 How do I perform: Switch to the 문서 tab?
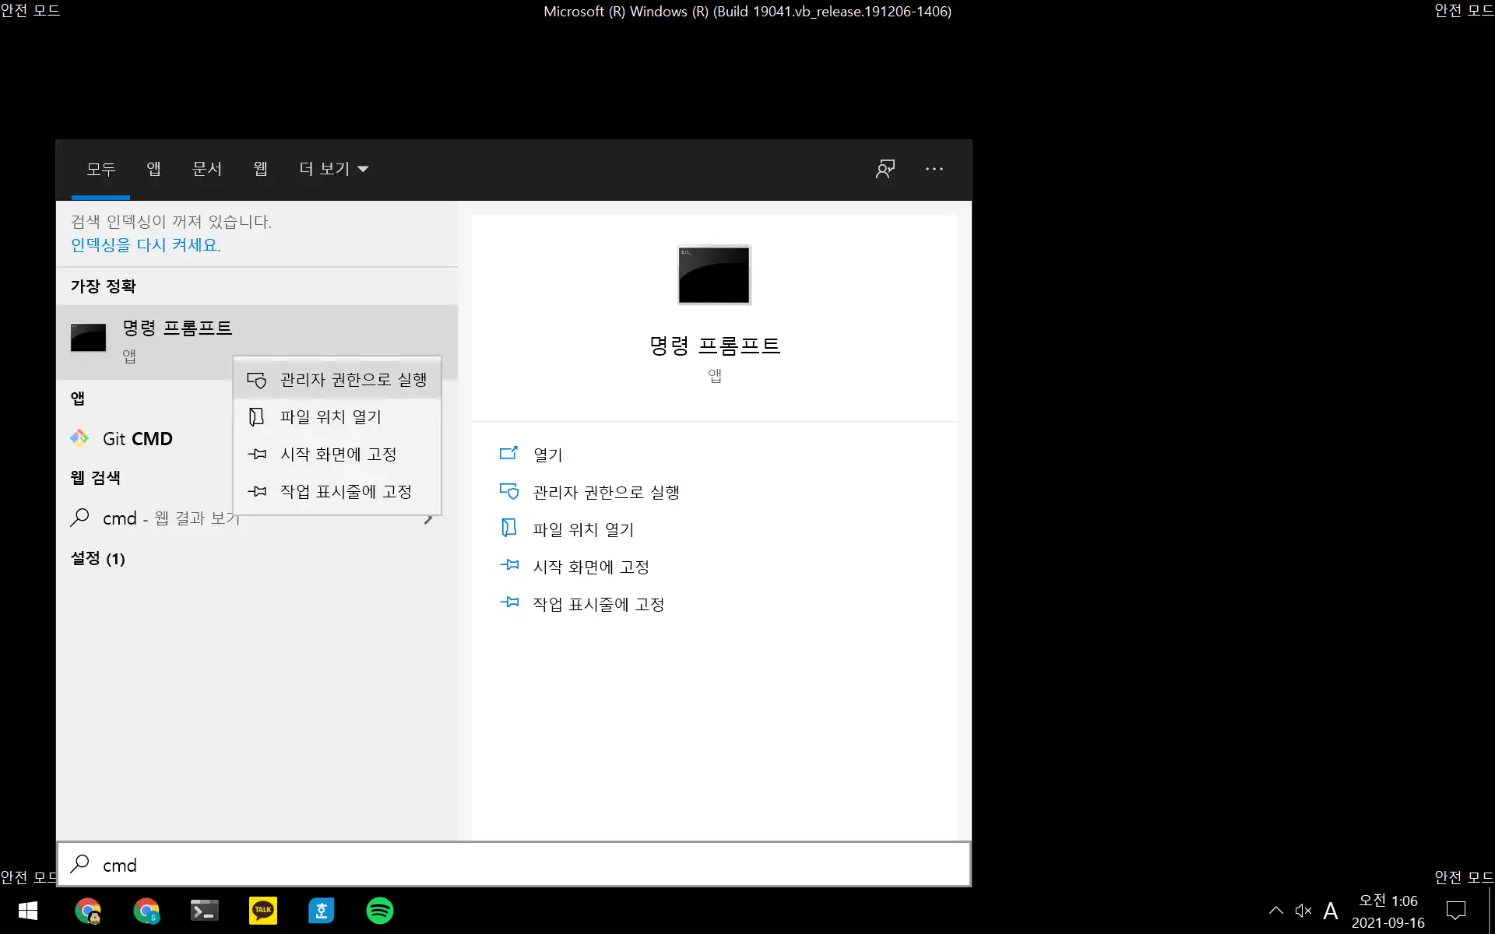(x=207, y=169)
